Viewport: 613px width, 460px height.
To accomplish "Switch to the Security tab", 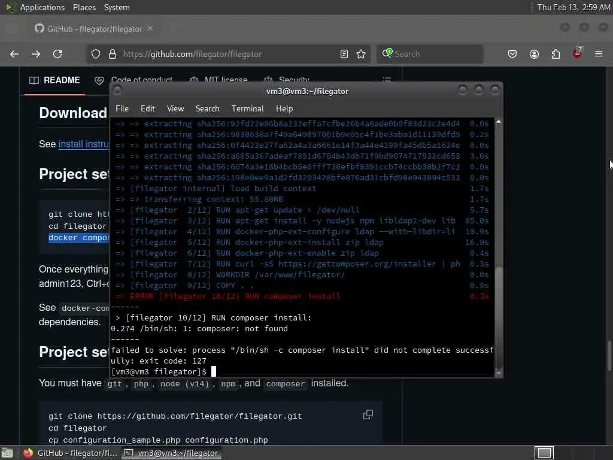I will click(x=286, y=80).
